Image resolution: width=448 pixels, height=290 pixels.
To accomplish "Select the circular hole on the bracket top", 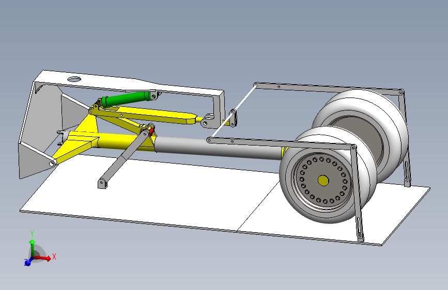I will coord(74,79).
